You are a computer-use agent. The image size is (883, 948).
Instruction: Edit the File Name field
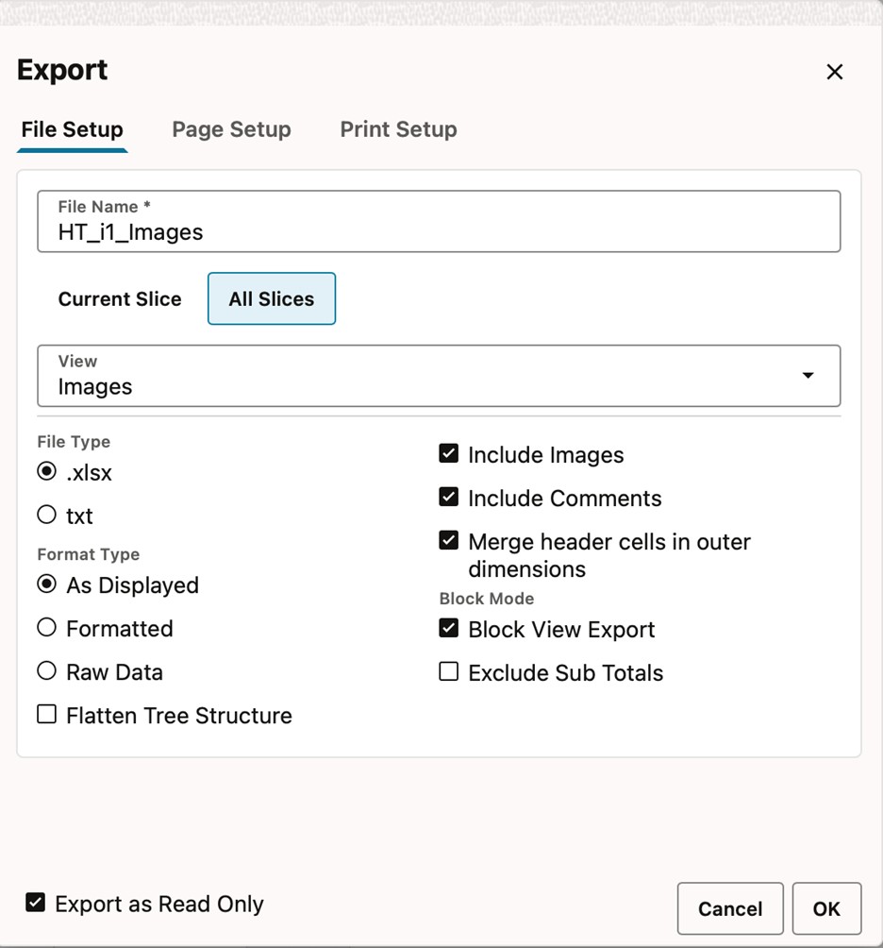(439, 231)
